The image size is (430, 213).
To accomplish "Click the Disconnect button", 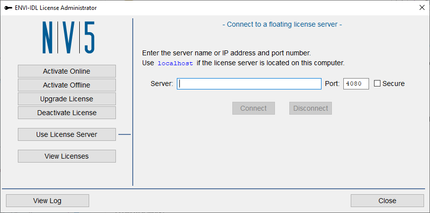I will click(x=311, y=108).
